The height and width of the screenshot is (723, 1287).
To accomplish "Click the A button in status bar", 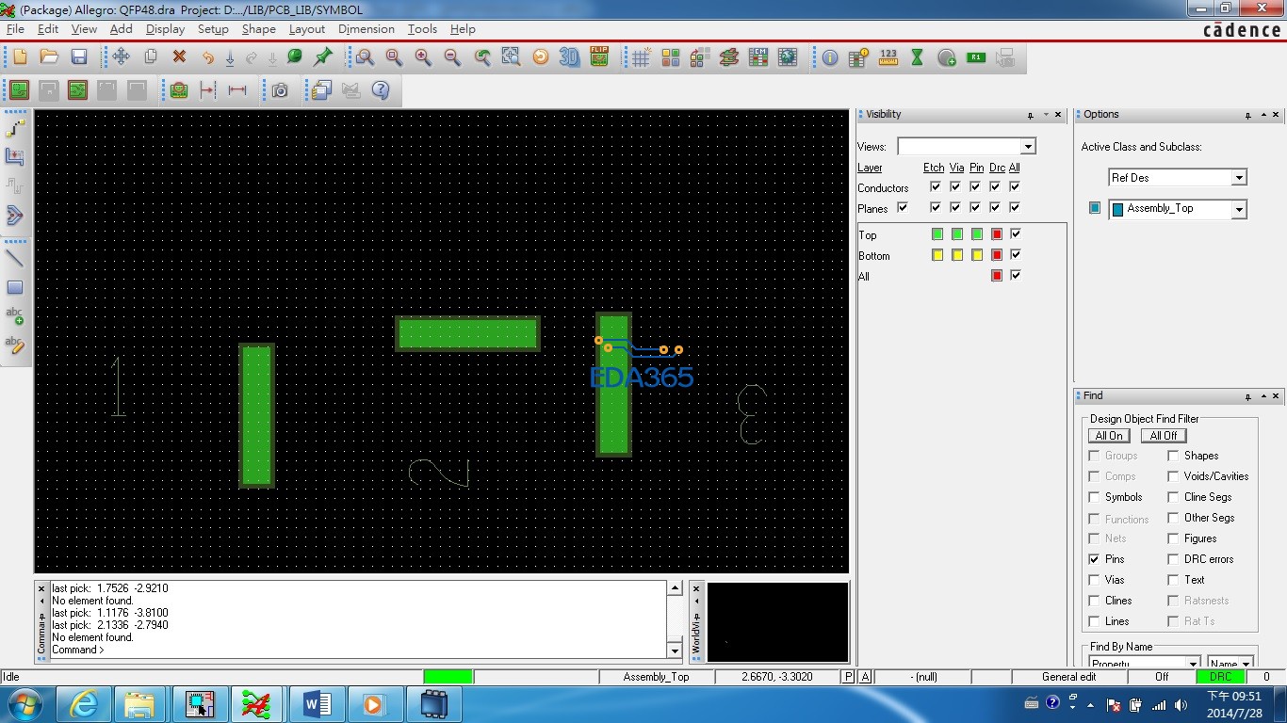I will (x=865, y=677).
